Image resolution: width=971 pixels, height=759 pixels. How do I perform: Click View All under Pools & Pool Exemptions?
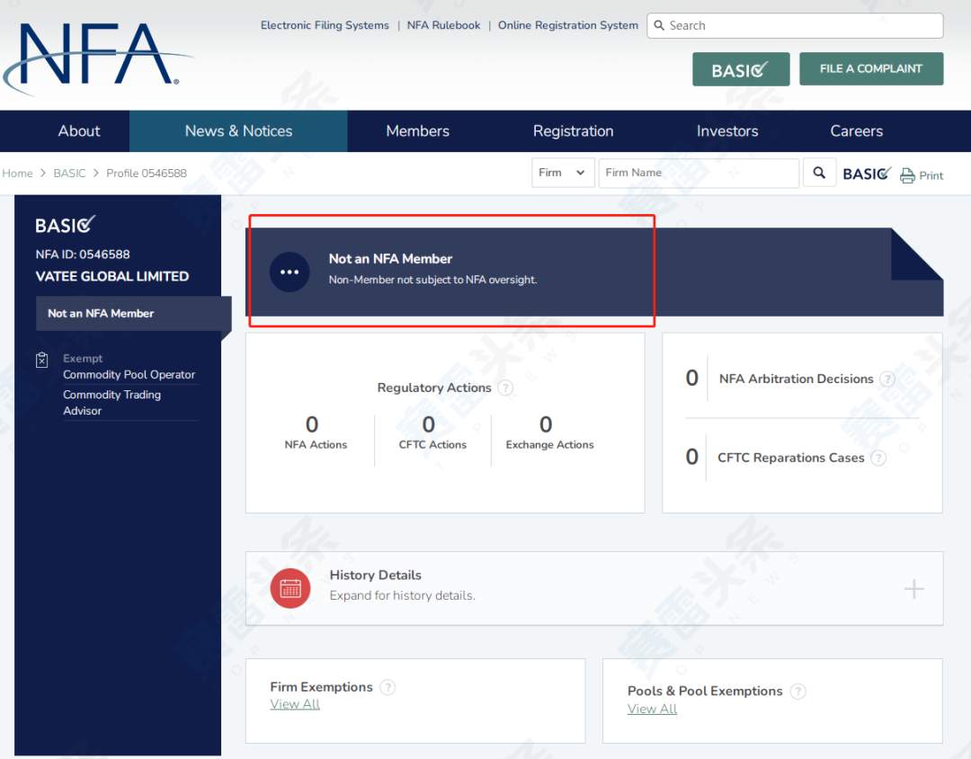pos(652,709)
